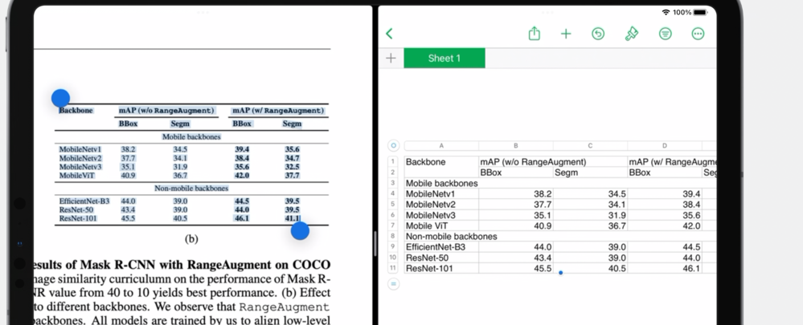This screenshot has width=803, height=325.
Task: Tap spreadsheet cell with value 34.5
Action: coord(590,193)
